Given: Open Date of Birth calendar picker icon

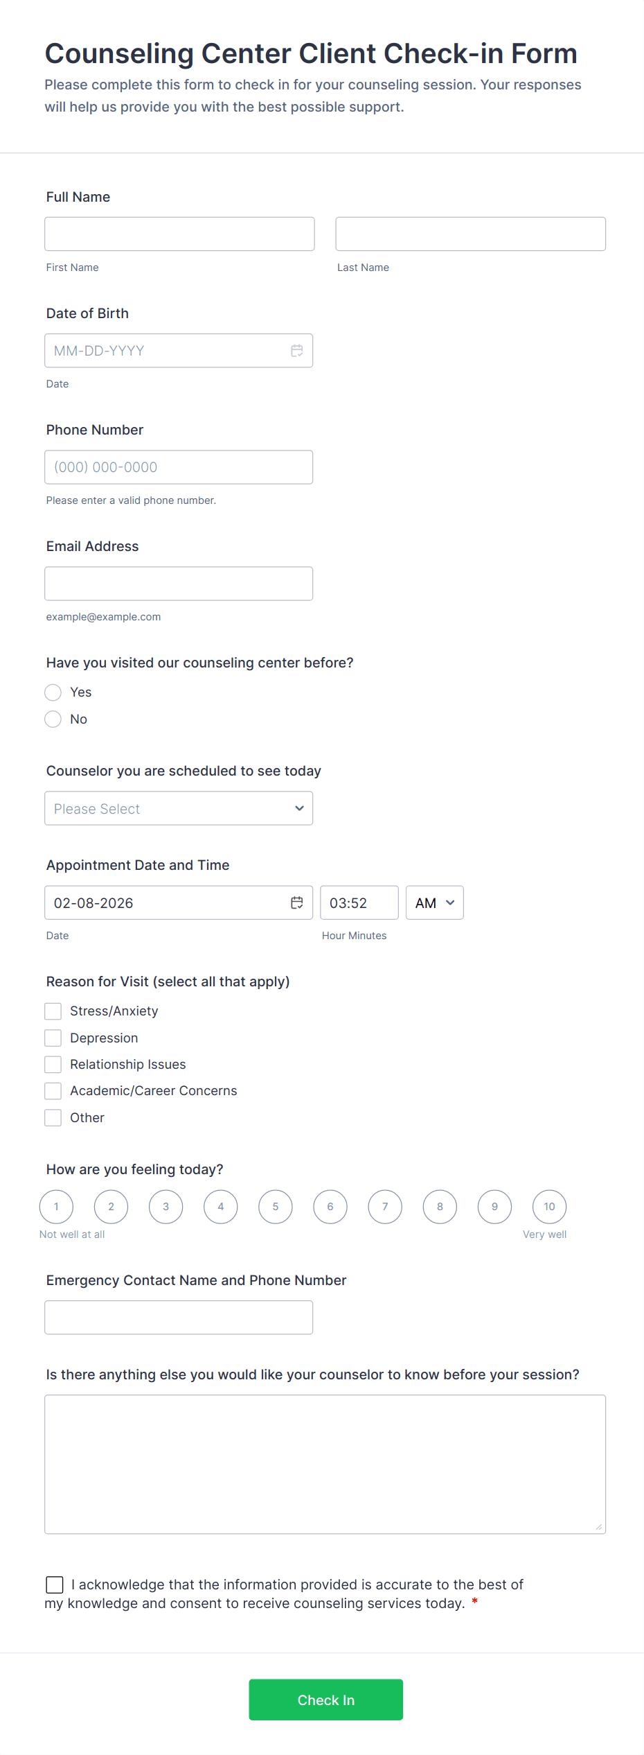Looking at the screenshot, I should coord(296,351).
